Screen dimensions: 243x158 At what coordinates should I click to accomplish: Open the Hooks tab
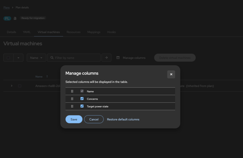click(x=111, y=32)
